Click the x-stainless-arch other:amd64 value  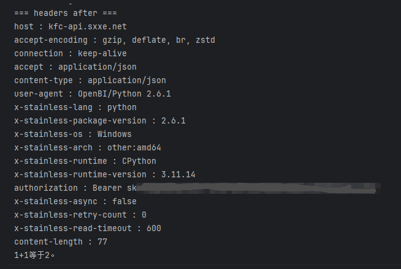tap(134, 148)
